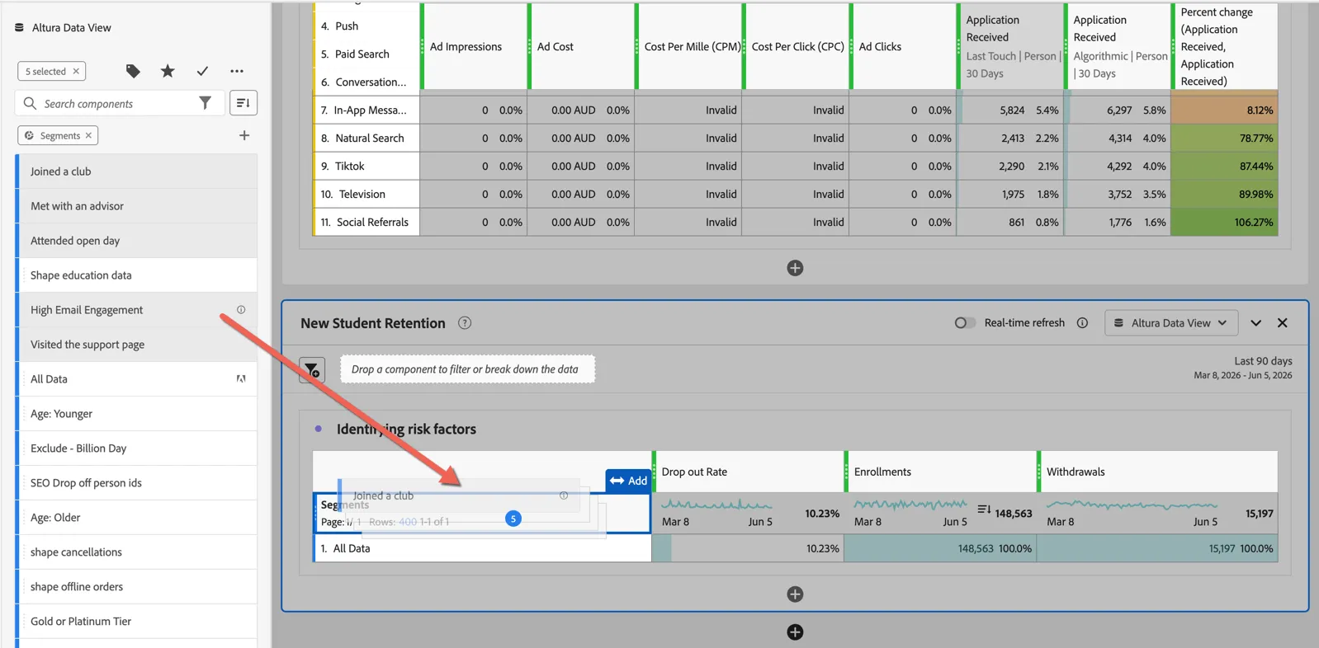
Task: Select Met with an advisor segment
Action: pos(136,206)
